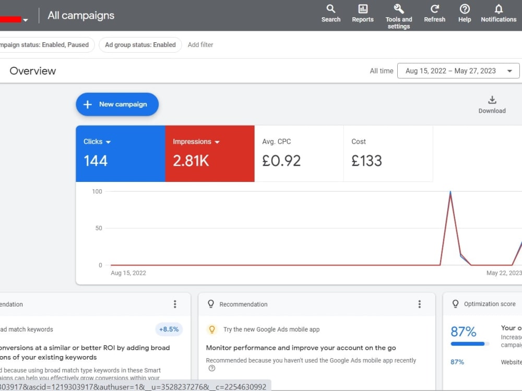Click the large 87% optimization score value
The image size is (522, 391).
(x=463, y=332)
